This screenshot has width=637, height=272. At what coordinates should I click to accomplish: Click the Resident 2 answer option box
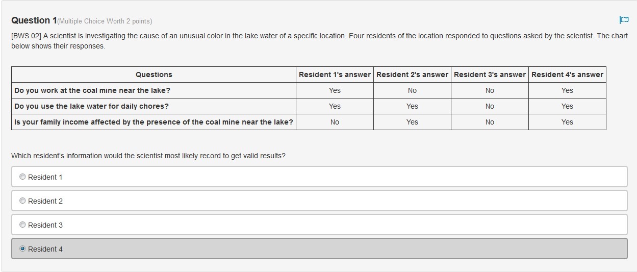319,201
